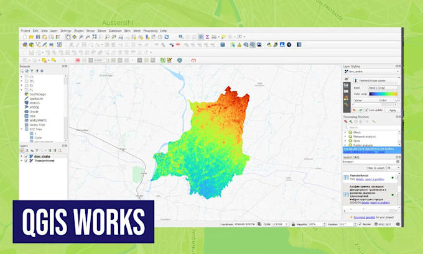This screenshot has height=254, width=423.
Task: Open the EPSG CRS button in status bar
Action: point(383,224)
